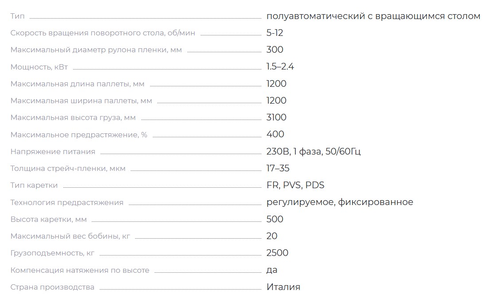This screenshot has width=493, height=302.
Task: Click 'Максимальная длина паллеты, мм' label
Action: 78,84
